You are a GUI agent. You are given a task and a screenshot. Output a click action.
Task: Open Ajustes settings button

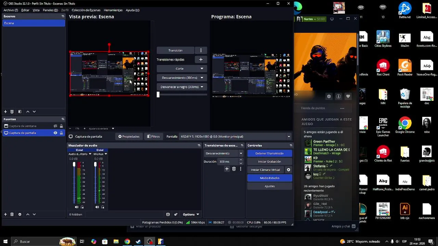270,186
